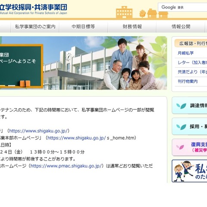Open the 情報公開 navigation tab
Viewport: 207px width, 207px height.
tap(181, 27)
